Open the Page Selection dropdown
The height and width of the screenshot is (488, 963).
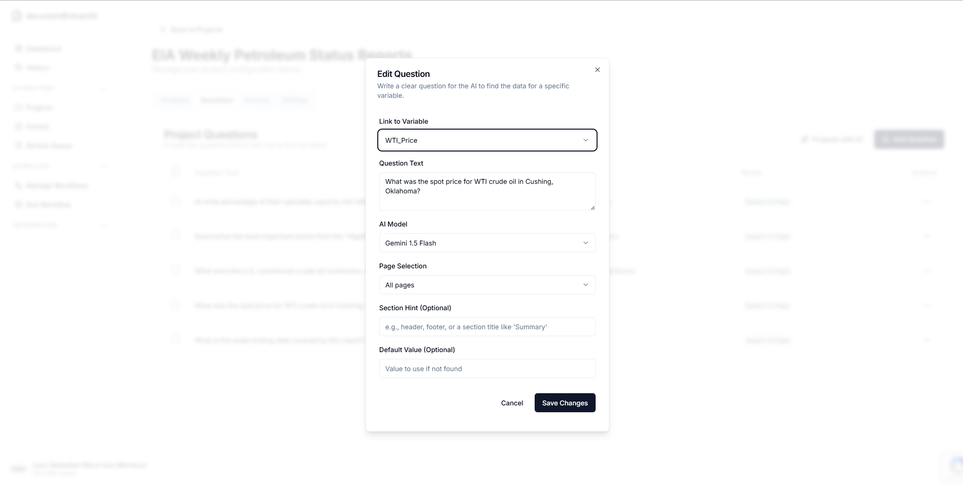[487, 285]
